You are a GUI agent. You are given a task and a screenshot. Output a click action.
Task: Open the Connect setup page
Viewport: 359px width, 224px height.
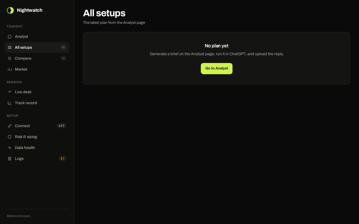click(37, 126)
